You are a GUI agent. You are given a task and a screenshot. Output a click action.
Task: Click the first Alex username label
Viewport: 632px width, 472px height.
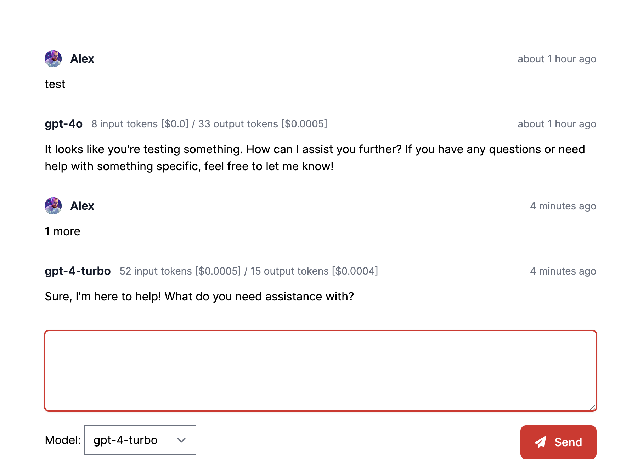(x=82, y=59)
